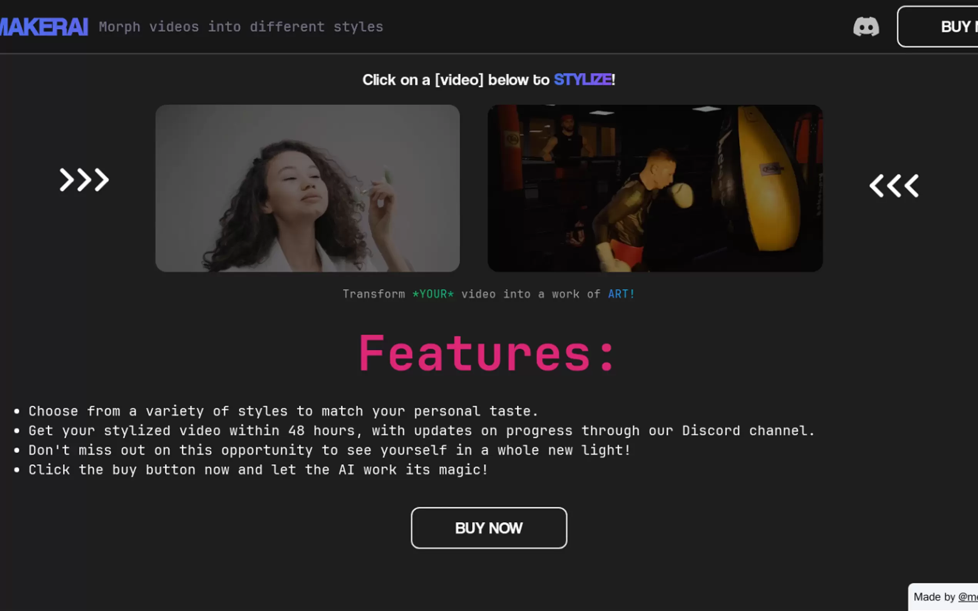Select the boxer gym video thumbnail

coord(655,188)
